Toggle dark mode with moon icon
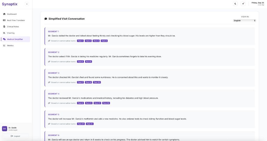The width and height of the screenshot is (267, 141). click(236, 4)
